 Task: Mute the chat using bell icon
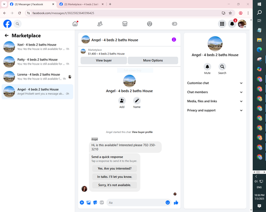tap(207, 67)
